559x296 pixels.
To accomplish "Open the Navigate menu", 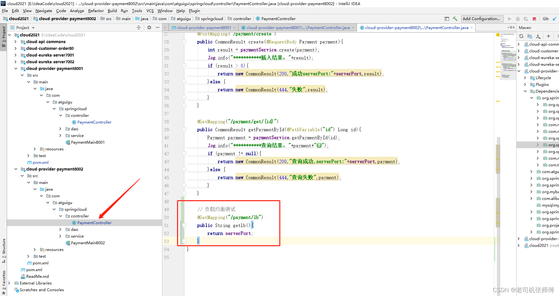I will click(43, 11).
